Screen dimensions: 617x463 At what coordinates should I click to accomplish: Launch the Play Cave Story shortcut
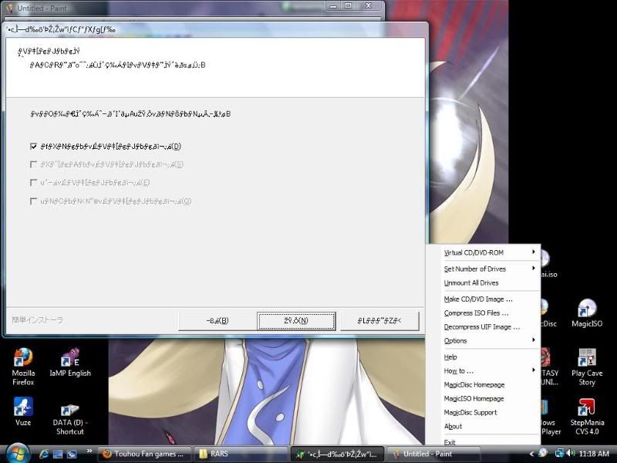tap(587, 367)
